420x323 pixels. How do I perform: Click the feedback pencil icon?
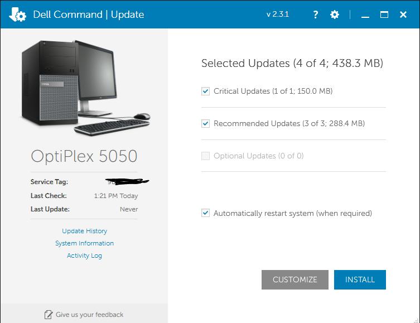[49, 315]
